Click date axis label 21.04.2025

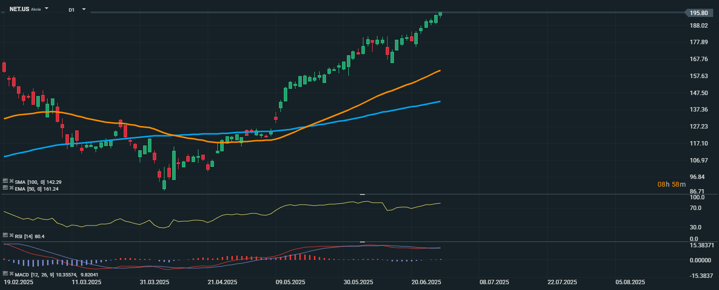click(x=222, y=282)
